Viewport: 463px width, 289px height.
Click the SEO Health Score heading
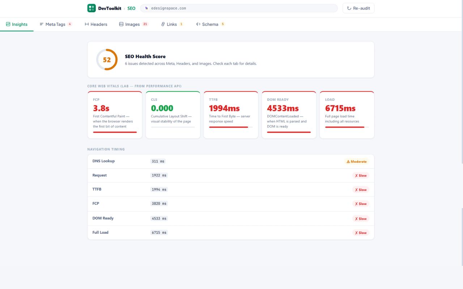[x=145, y=56]
